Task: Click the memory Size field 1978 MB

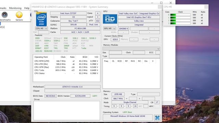Action: [x=118, y=94]
